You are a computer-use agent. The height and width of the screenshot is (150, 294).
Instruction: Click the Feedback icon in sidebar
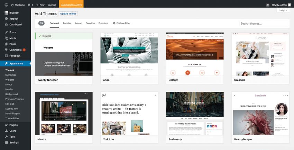point(6,56)
